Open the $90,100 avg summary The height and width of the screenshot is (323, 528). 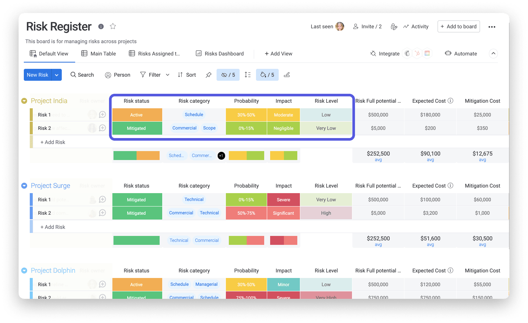point(430,156)
